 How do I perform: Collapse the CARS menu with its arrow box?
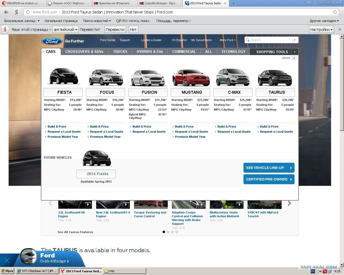coord(44,52)
